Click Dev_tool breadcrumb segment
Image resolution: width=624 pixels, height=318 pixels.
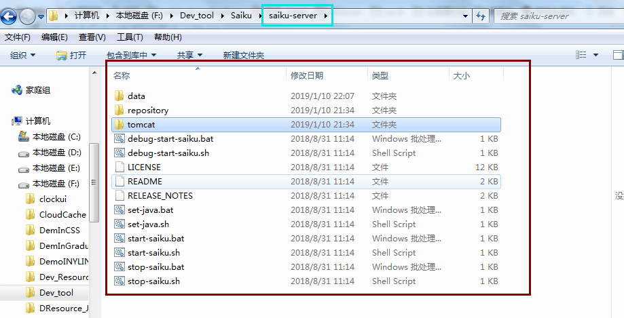pyautogui.click(x=197, y=16)
